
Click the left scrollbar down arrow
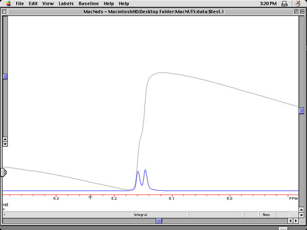point(5,144)
